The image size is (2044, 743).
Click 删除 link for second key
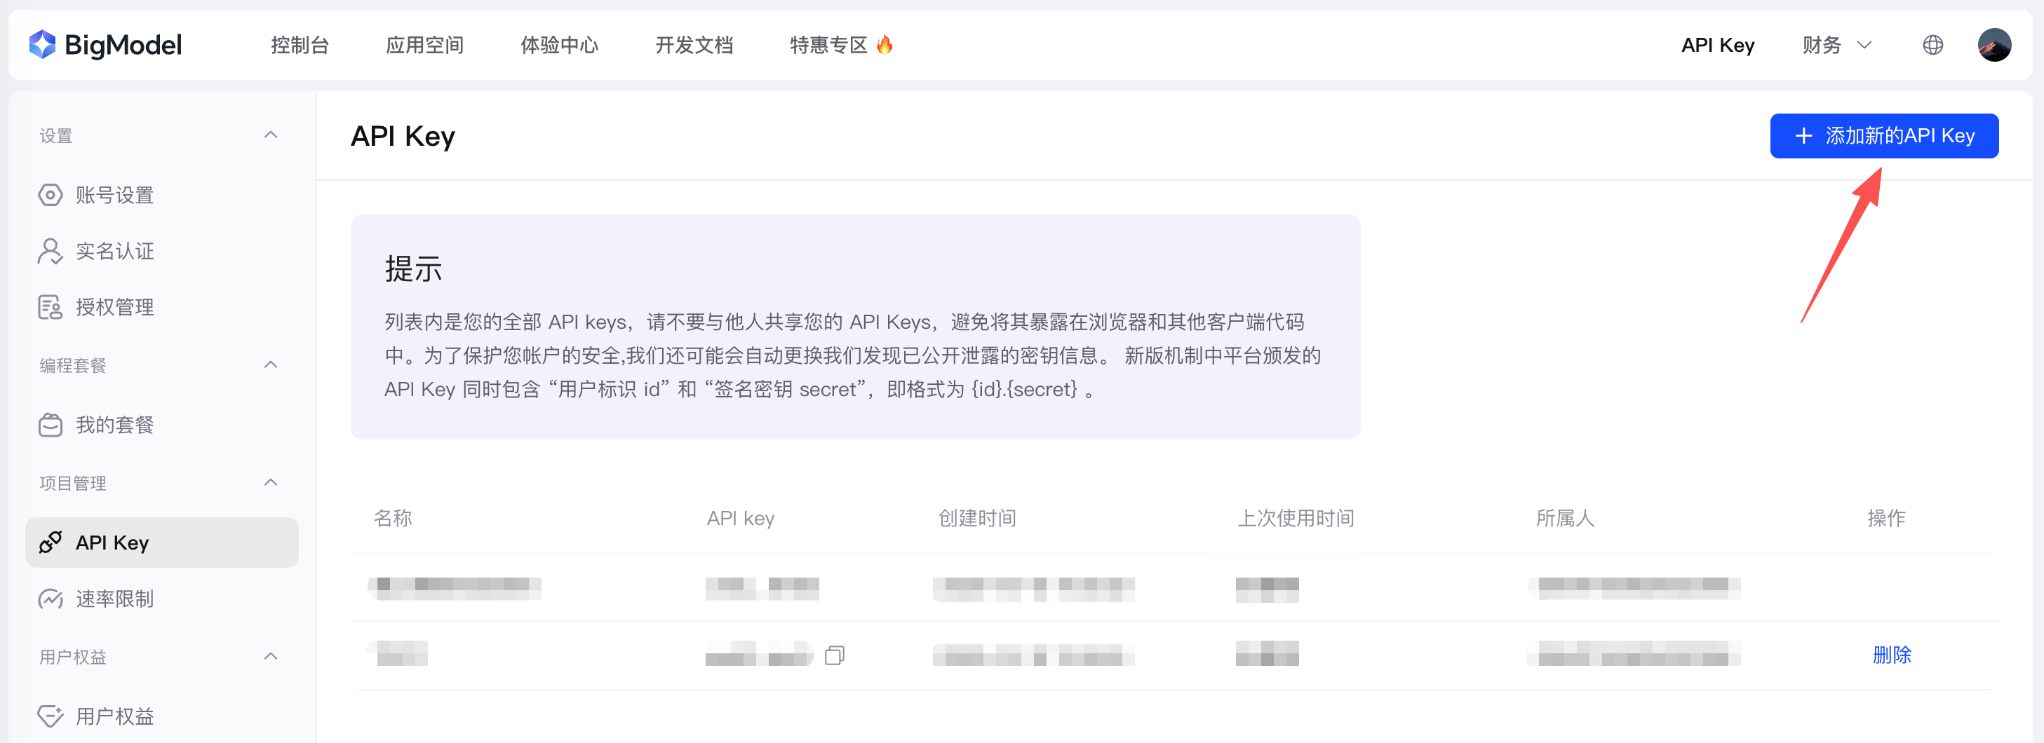pos(1891,655)
